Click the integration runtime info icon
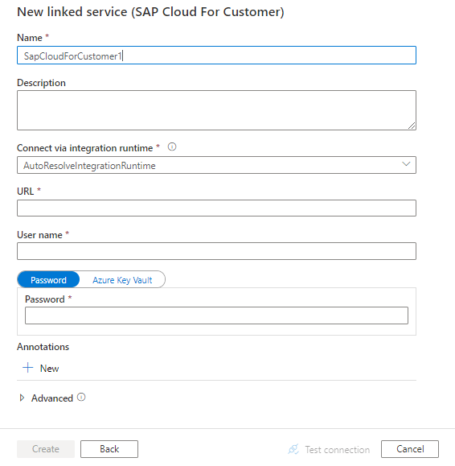455x466 pixels. click(172, 146)
